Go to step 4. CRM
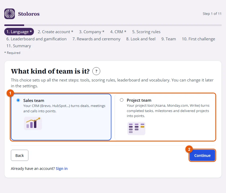 (118, 32)
